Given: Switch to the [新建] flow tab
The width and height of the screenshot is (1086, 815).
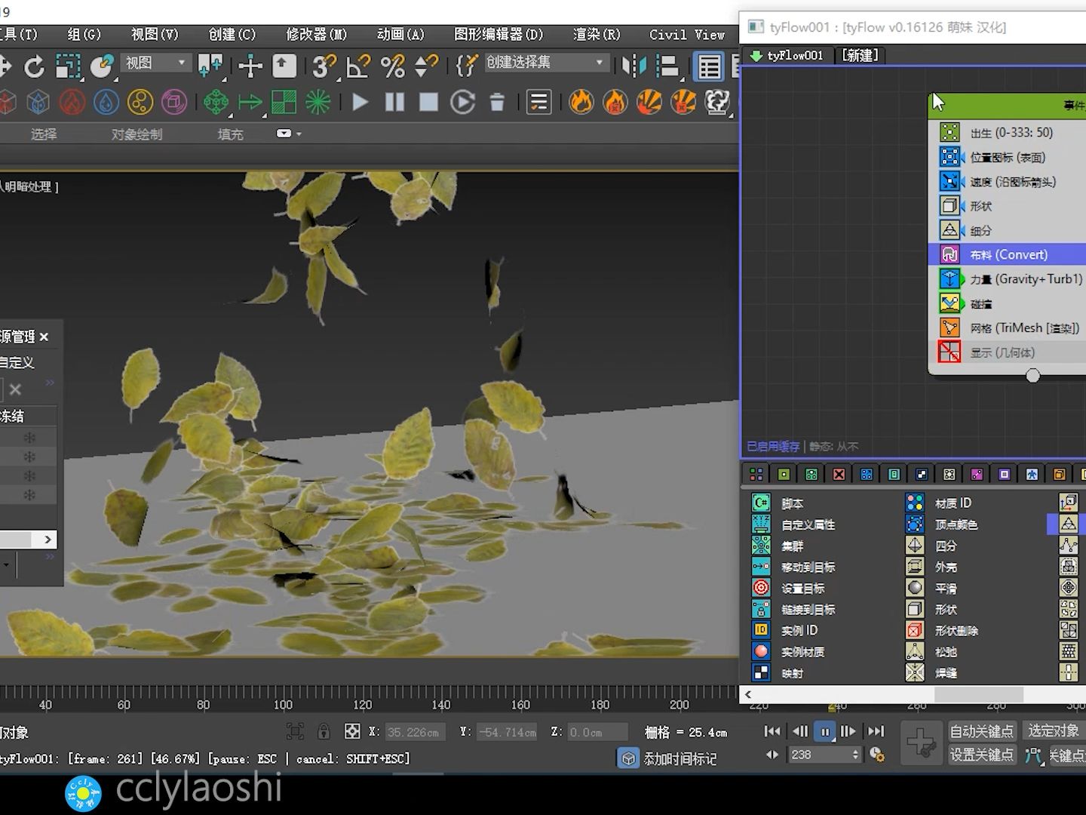Looking at the screenshot, I should click(860, 55).
